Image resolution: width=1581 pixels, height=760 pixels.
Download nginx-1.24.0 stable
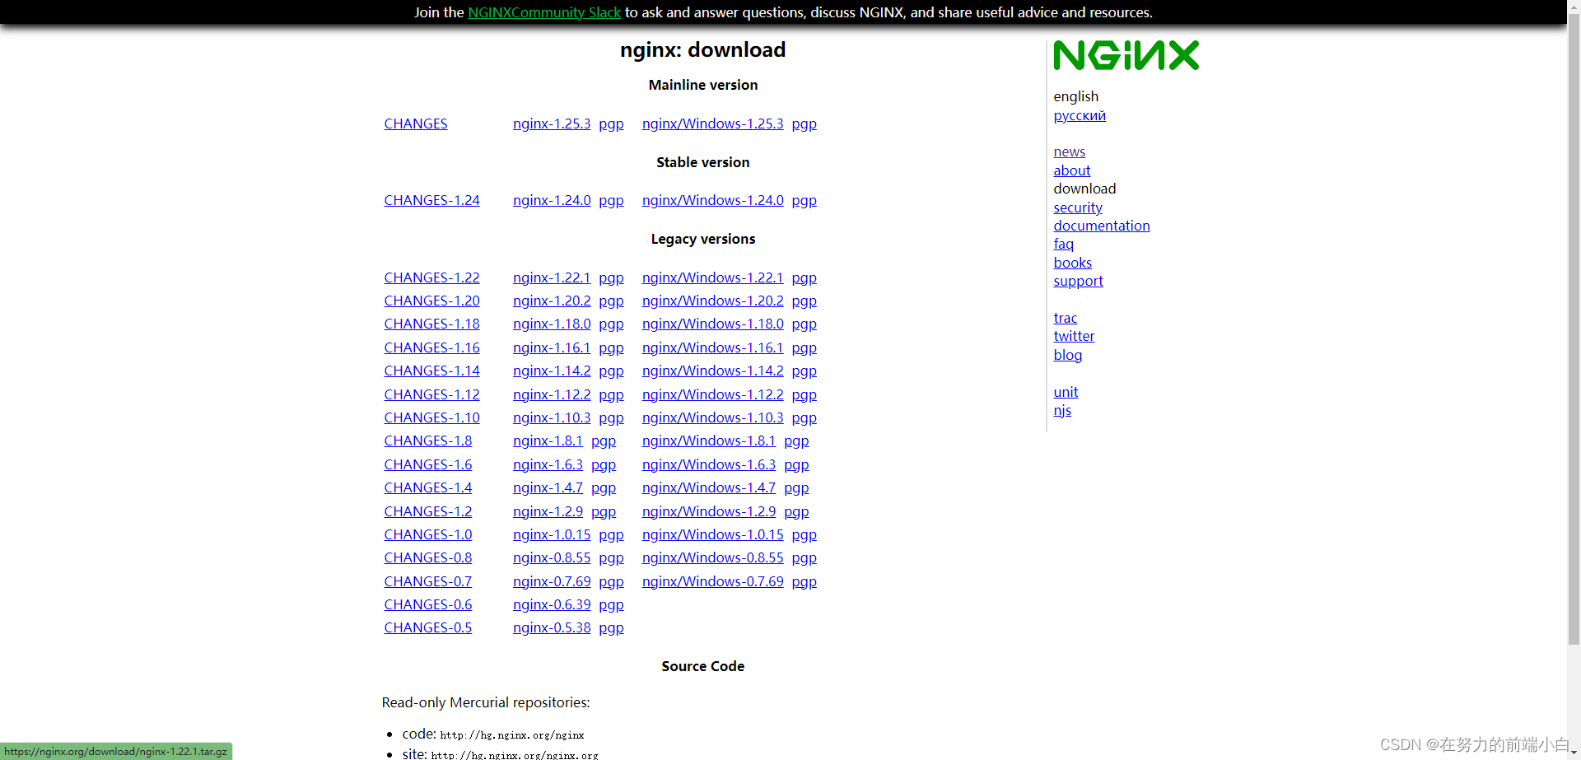(x=552, y=200)
